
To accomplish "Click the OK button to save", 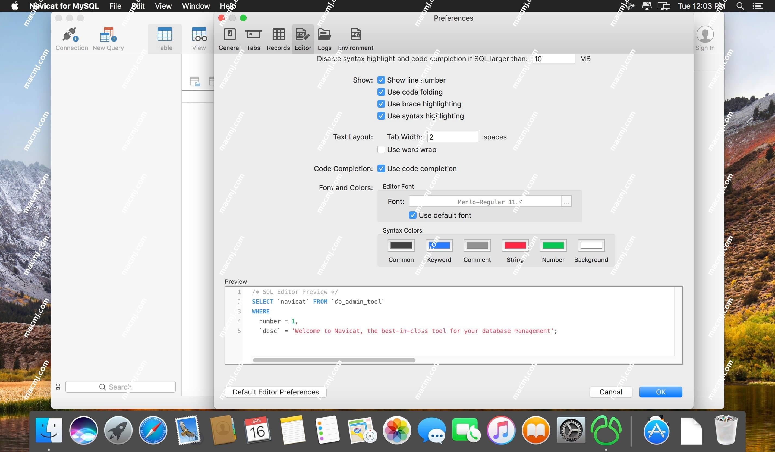I will [x=660, y=392].
